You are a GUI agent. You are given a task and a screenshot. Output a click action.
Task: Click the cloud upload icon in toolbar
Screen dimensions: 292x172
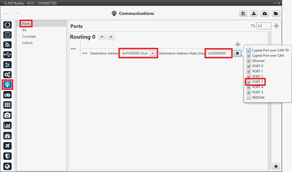[265, 14]
